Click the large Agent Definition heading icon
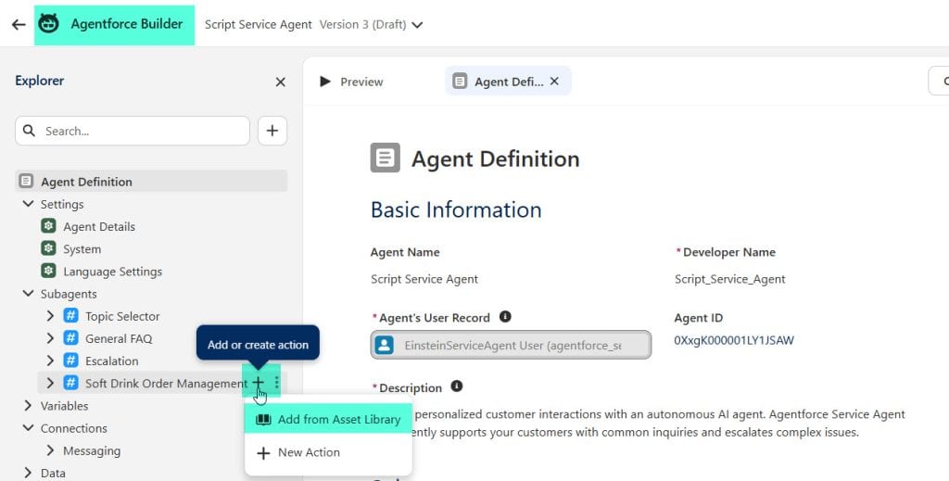Image resolution: width=949 pixels, height=481 pixels. point(385,158)
